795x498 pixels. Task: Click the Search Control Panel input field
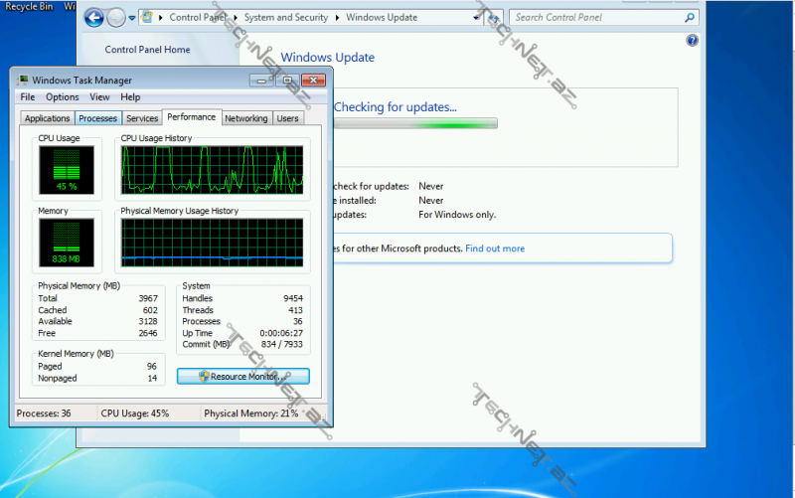596,17
